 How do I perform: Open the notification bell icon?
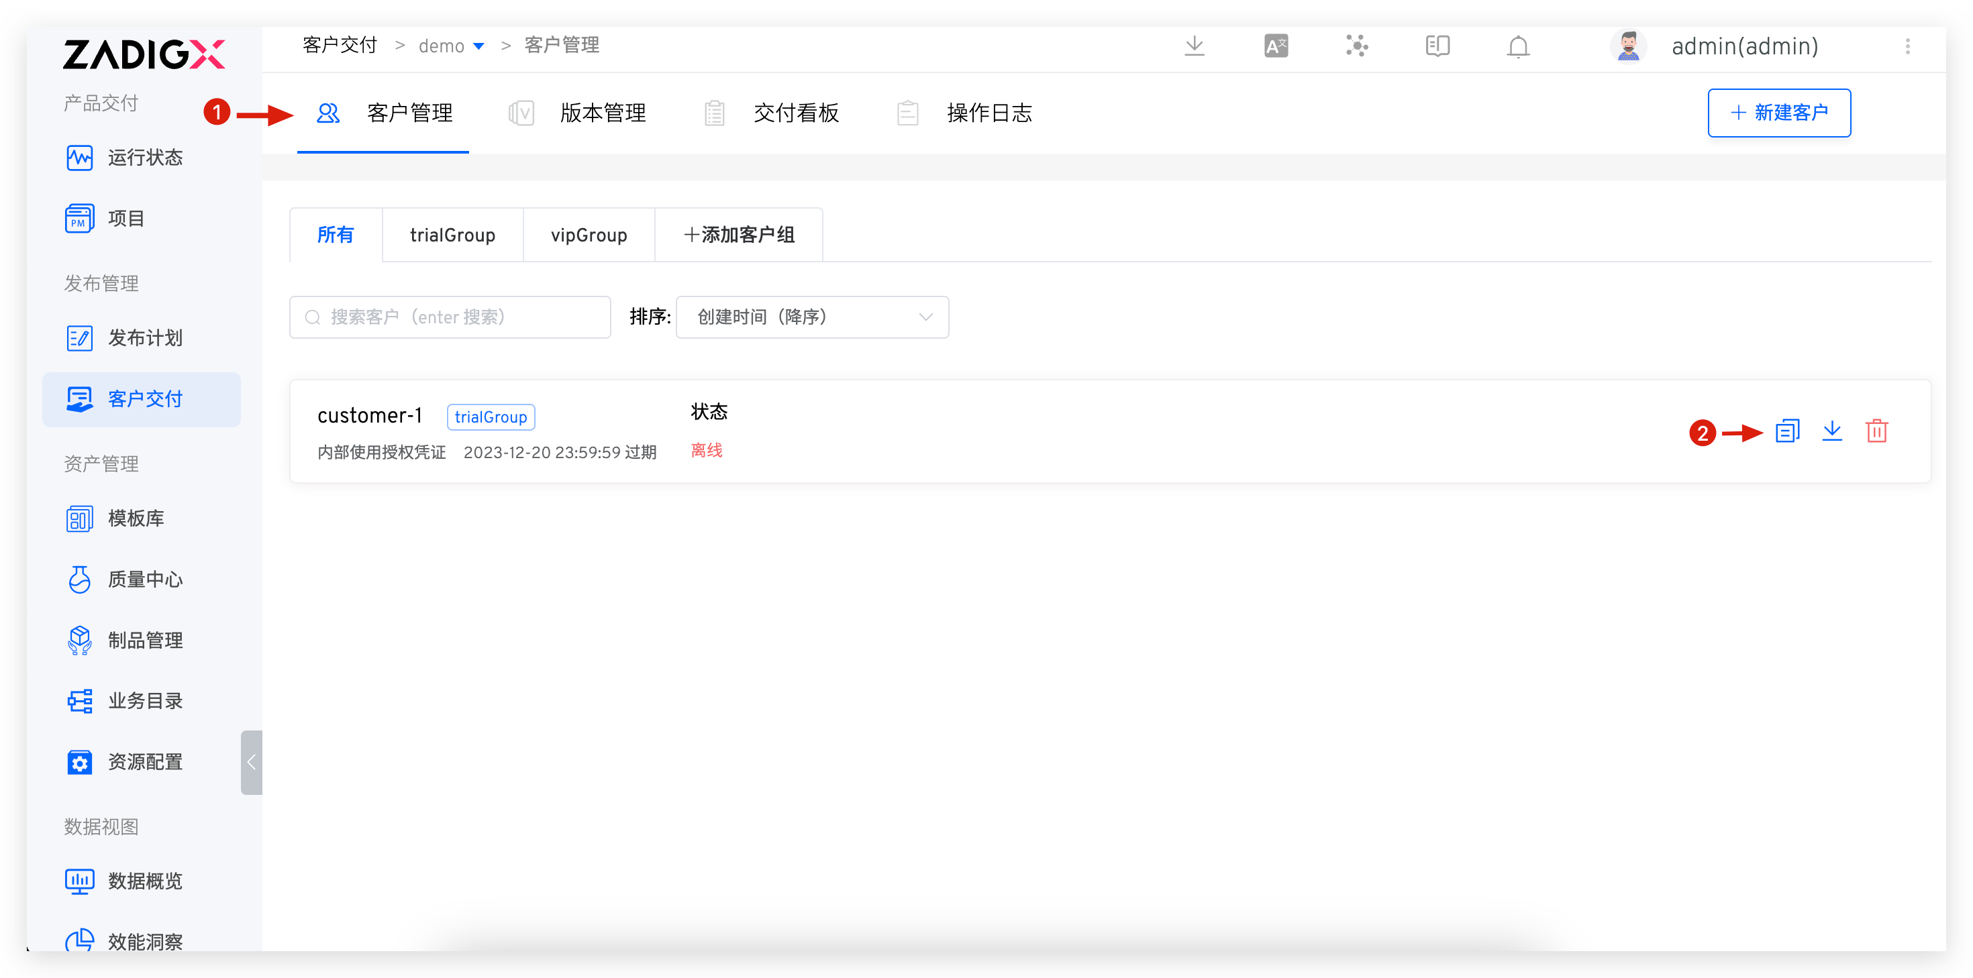[1518, 47]
